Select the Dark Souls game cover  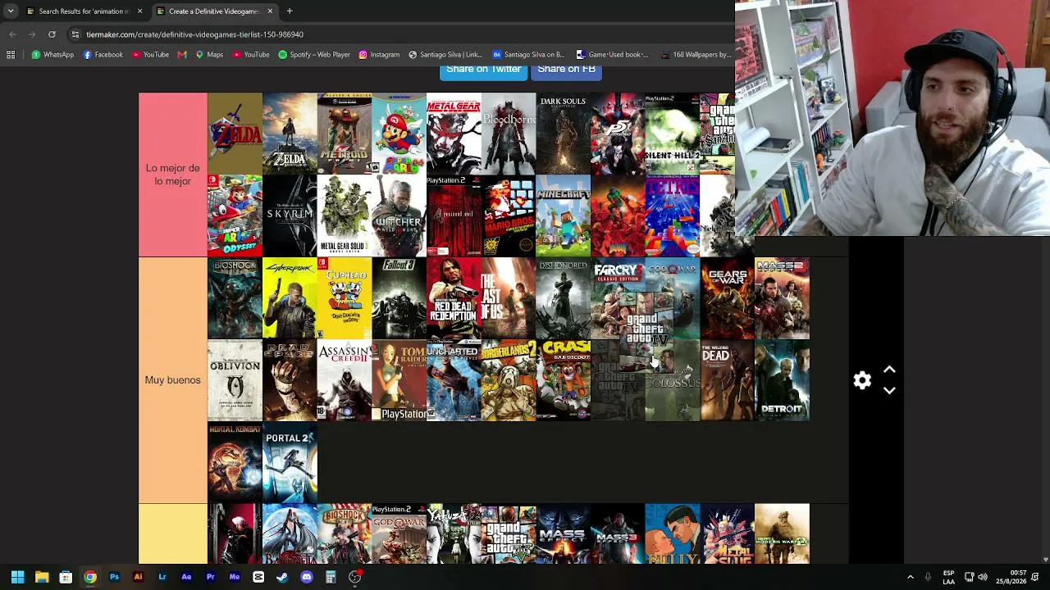tap(563, 134)
